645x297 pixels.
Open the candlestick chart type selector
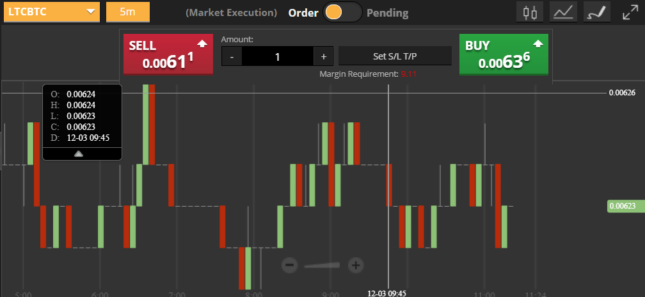529,12
